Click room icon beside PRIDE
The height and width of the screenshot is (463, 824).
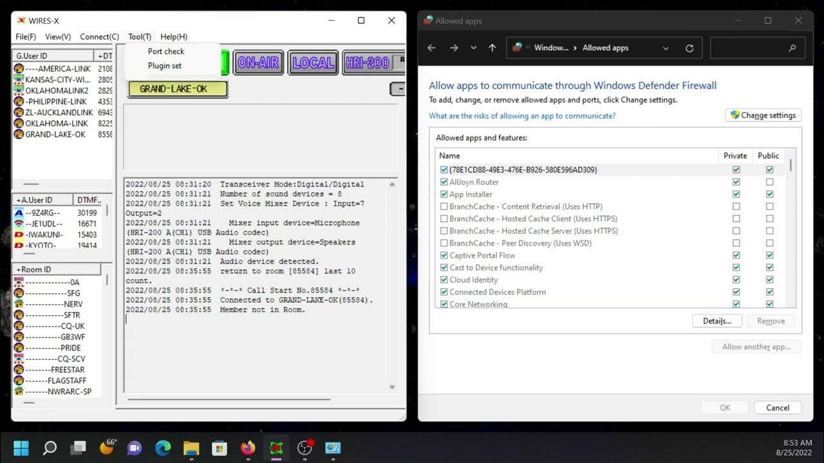[x=19, y=348]
